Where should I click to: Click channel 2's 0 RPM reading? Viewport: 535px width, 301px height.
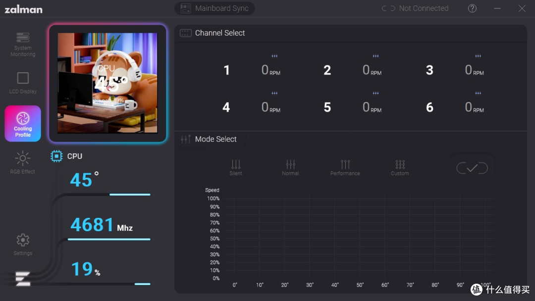point(372,70)
